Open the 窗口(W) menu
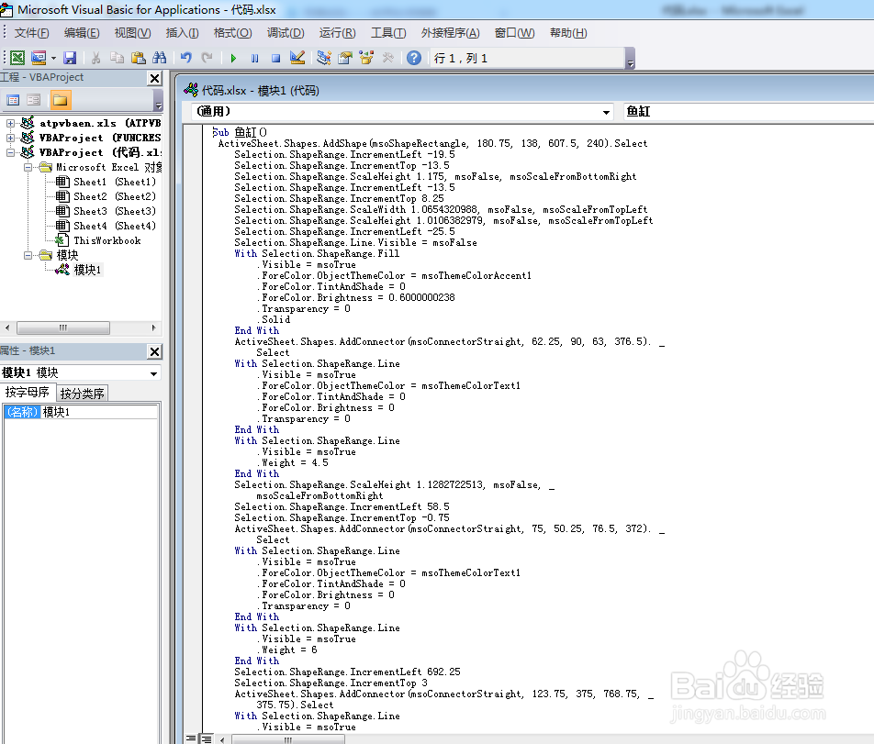The image size is (874, 744). (514, 33)
